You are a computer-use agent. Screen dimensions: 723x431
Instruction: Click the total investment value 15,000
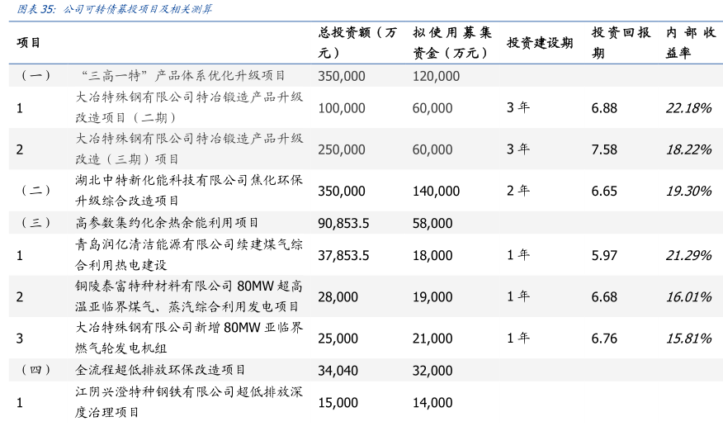[338, 403]
